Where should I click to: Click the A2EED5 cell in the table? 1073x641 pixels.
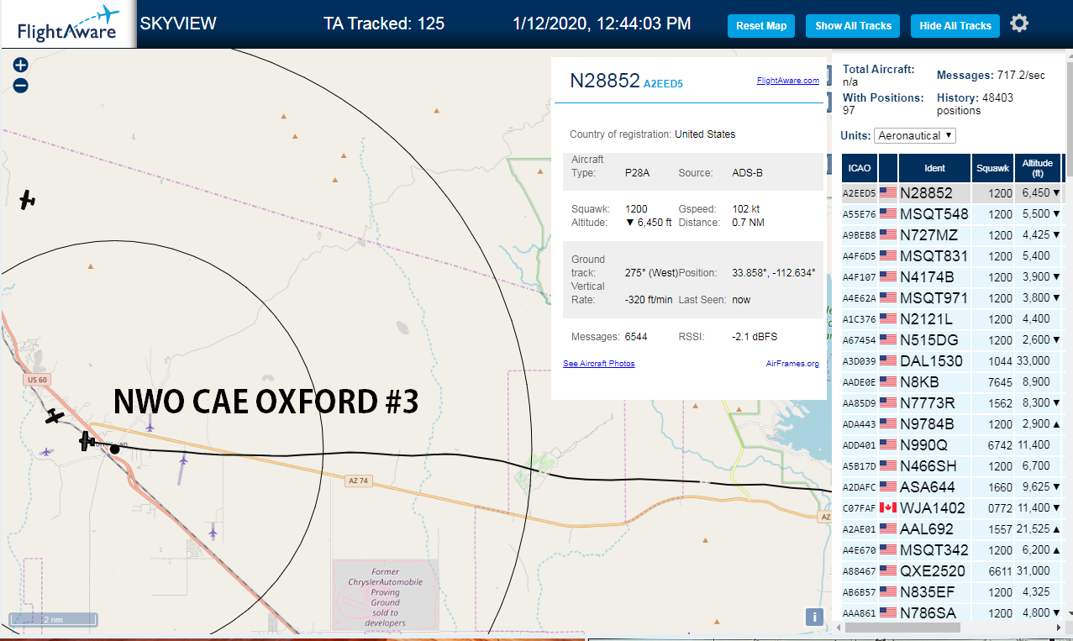(860, 193)
